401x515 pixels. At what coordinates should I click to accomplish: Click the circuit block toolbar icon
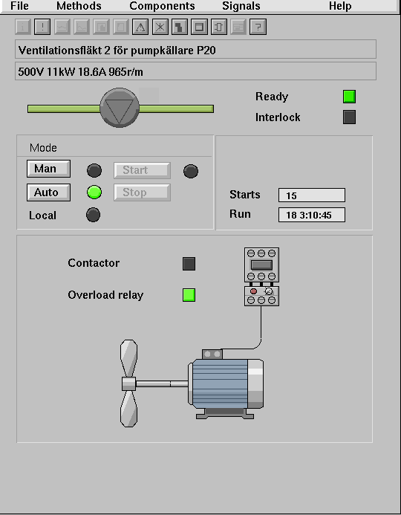(219, 27)
